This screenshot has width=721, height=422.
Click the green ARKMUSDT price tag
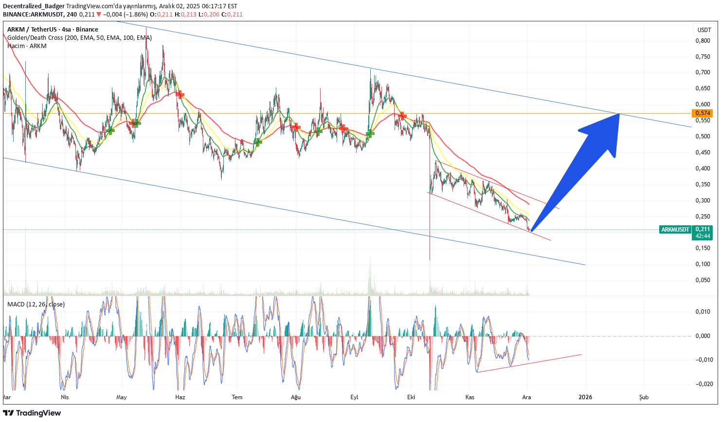[675, 229]
